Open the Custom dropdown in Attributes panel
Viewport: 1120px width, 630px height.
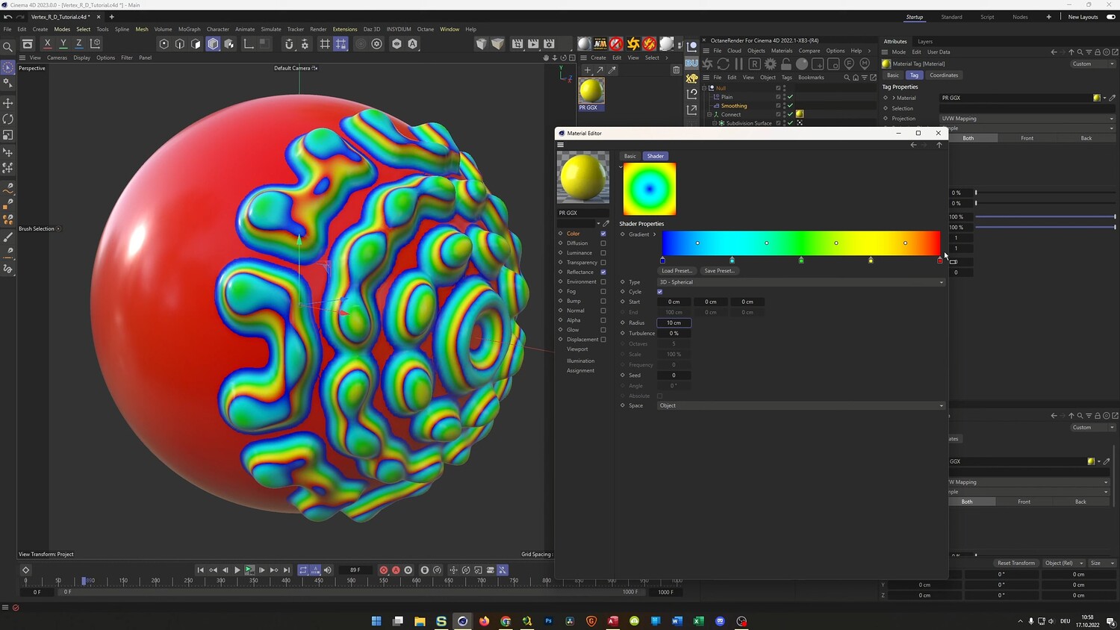coord(1092,64)
